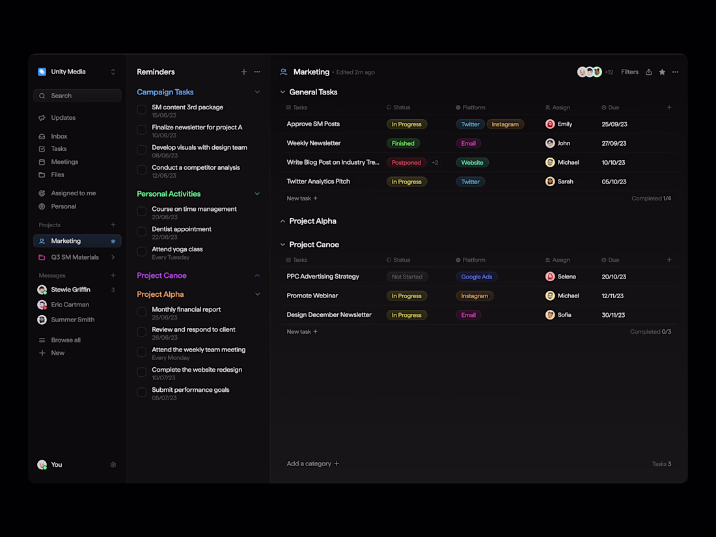This screenshot has width=716, height=537.
Task: Click the Personal icon in the sidebar
Action: tap(42, 206)
